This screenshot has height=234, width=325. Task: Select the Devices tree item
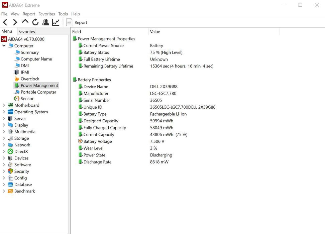21,158
